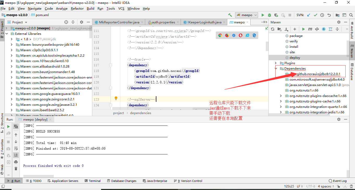Run Maven deploy lifecycle goal
This screenshot has width=355, height=190.
[295, 58]
